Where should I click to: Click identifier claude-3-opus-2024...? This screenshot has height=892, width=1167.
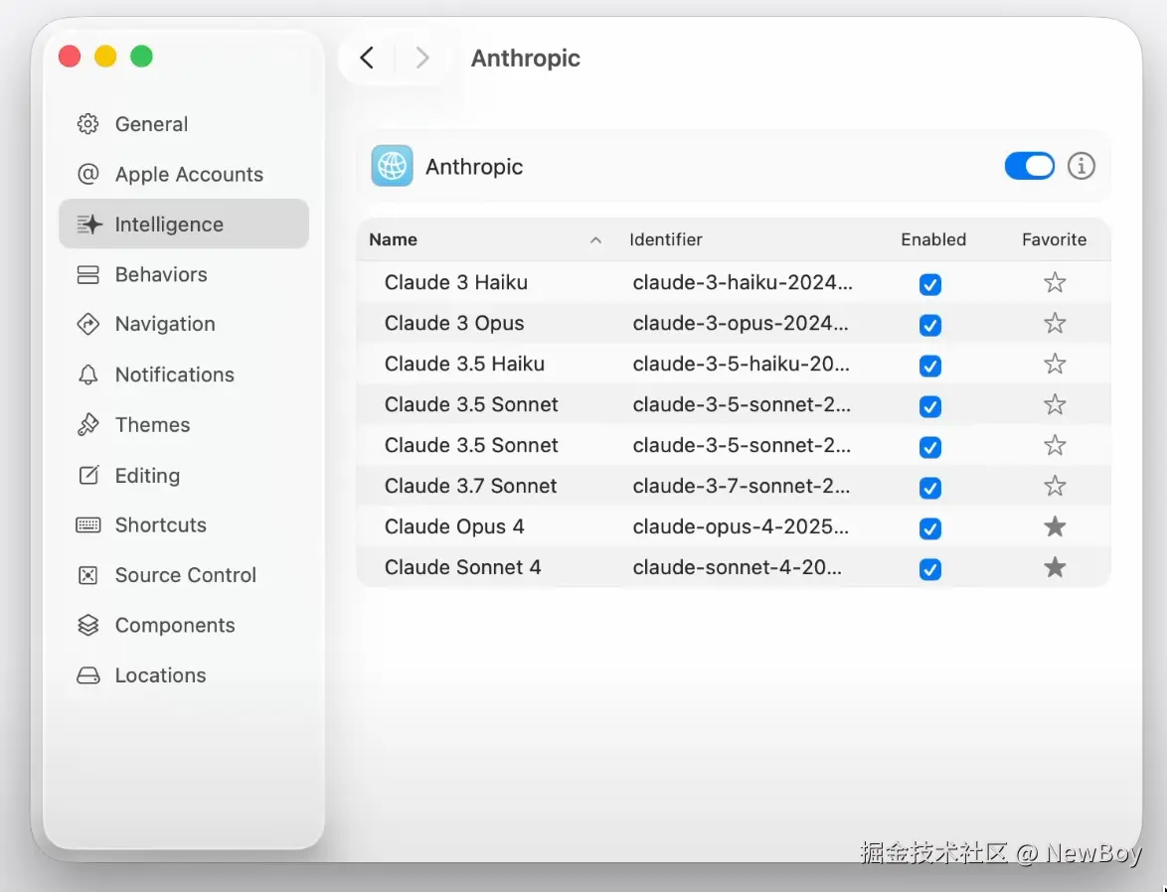tap(741, 323)
